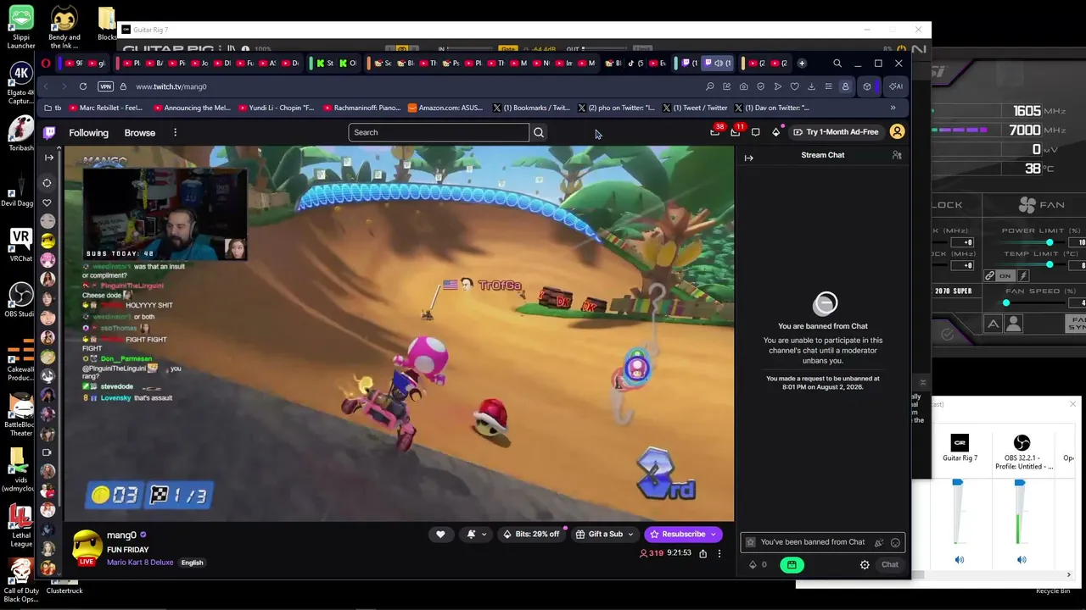Collapse the Stream Chat panel
The image size is (1086, 610).
coord(748,158)
